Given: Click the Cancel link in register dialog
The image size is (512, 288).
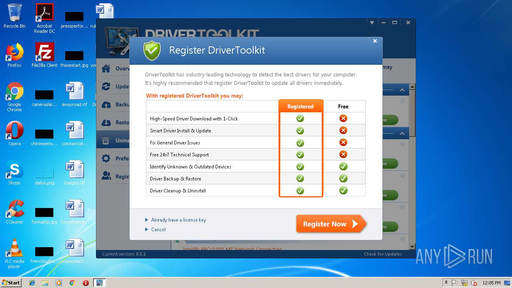Looking at the screenshot, I should click(158, 230).
